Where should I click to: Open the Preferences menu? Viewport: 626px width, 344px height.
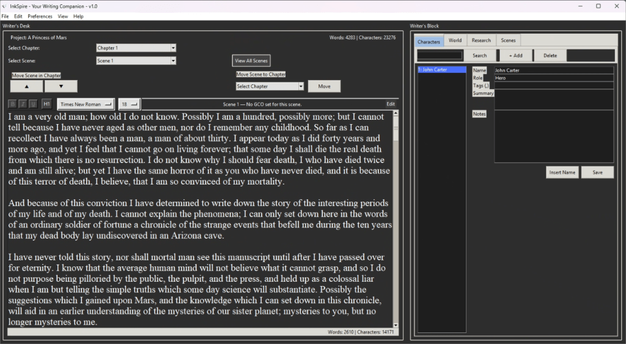tap(40, 16)
